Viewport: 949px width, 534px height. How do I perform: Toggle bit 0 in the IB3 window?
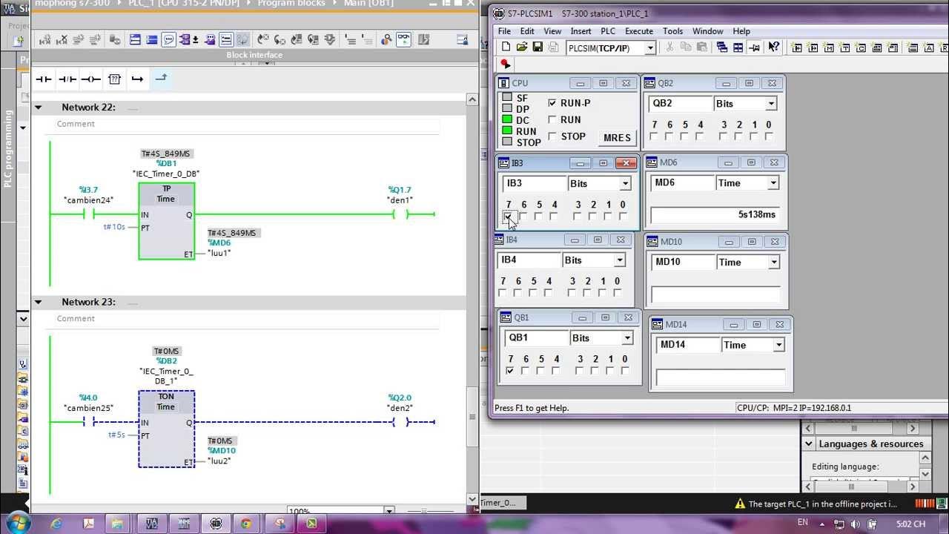(623, 217)
